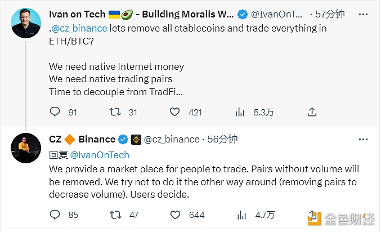Like CZ Binance's reply

177,214
